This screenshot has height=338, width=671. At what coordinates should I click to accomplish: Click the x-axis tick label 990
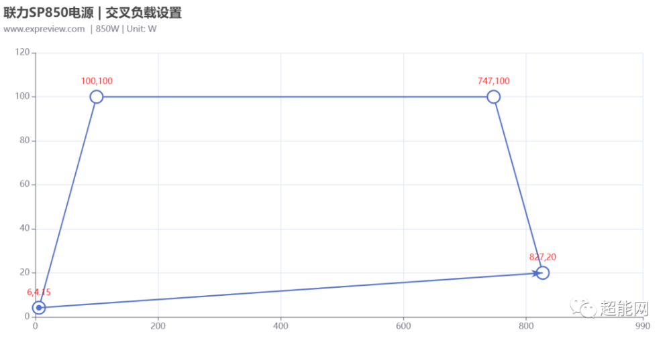pos(643,326)
